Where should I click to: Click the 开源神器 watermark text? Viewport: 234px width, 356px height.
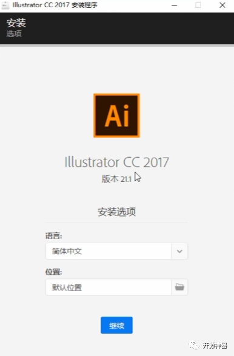(215, 346)
